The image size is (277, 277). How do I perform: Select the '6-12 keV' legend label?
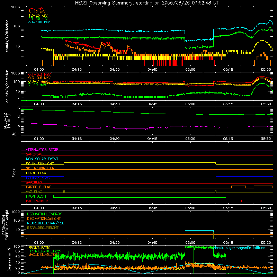point(37,12)
